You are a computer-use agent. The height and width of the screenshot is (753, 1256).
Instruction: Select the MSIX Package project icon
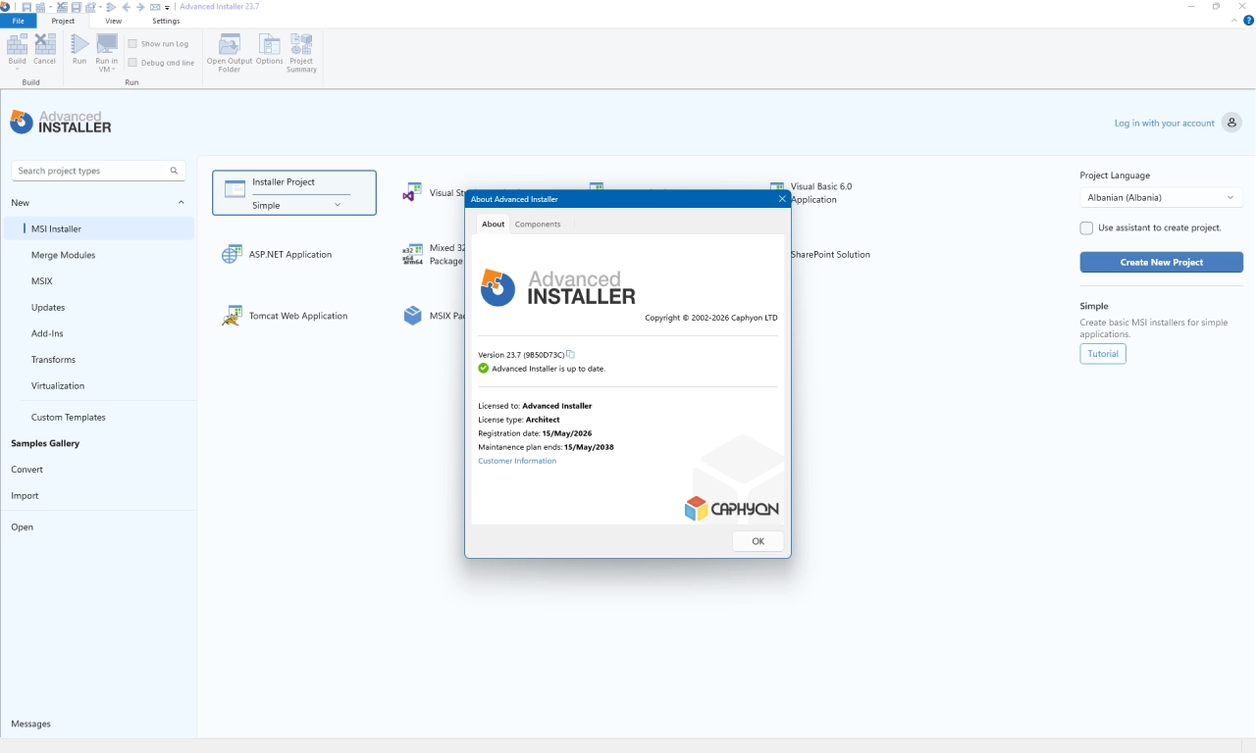tap(412, 316)
